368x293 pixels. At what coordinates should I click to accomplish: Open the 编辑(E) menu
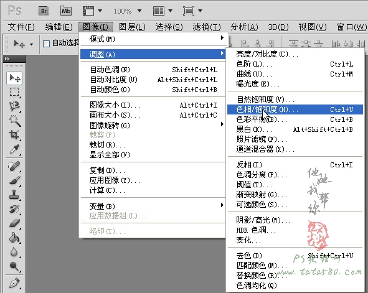coord(59,27)
